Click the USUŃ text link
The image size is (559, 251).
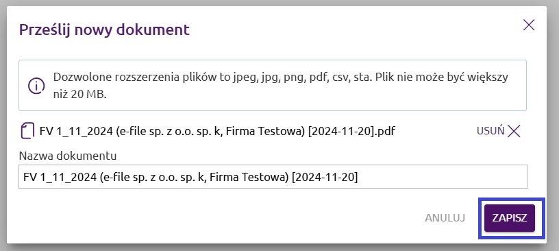(x=490, y=131)
